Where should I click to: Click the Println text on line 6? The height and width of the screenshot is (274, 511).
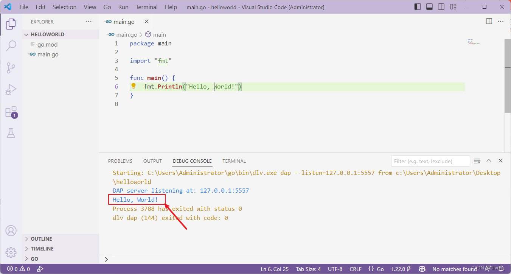170,87
